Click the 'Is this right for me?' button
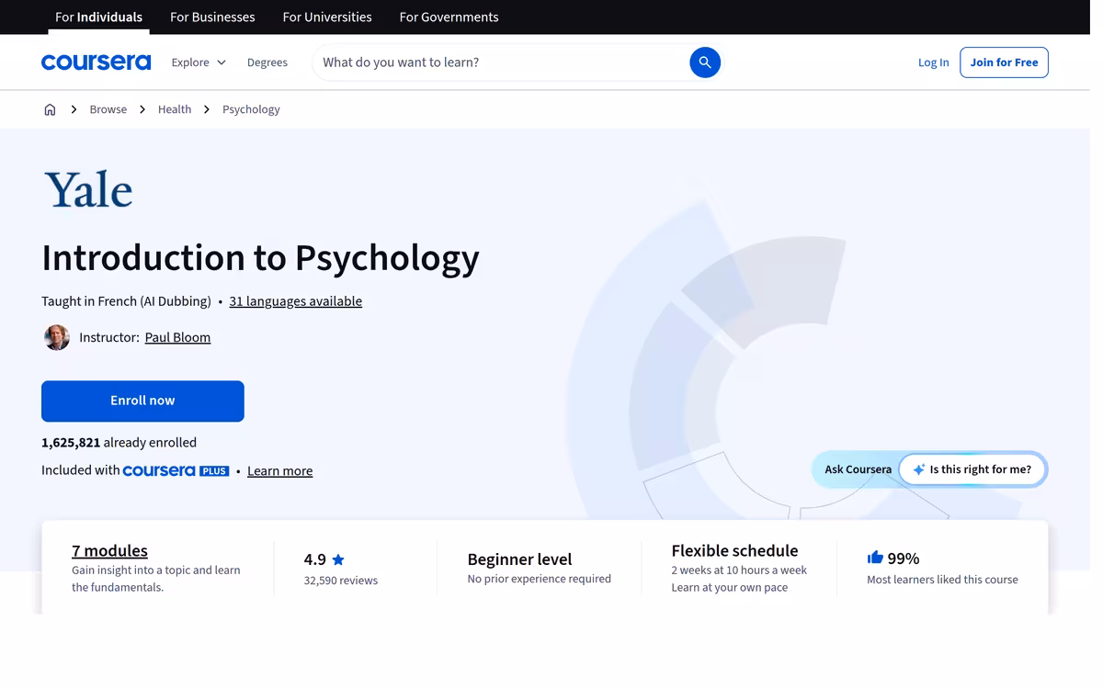The height and width of the screenshot is (689, 1103). pyautogui.click(x=972, y=469)
